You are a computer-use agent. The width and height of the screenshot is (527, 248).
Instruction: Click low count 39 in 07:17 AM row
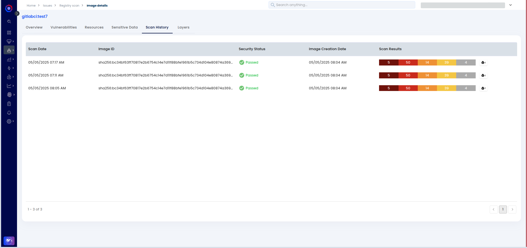(x=447, y=62)
